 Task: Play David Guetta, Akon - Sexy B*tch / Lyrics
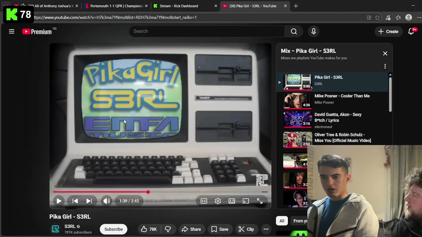[338, 118]
